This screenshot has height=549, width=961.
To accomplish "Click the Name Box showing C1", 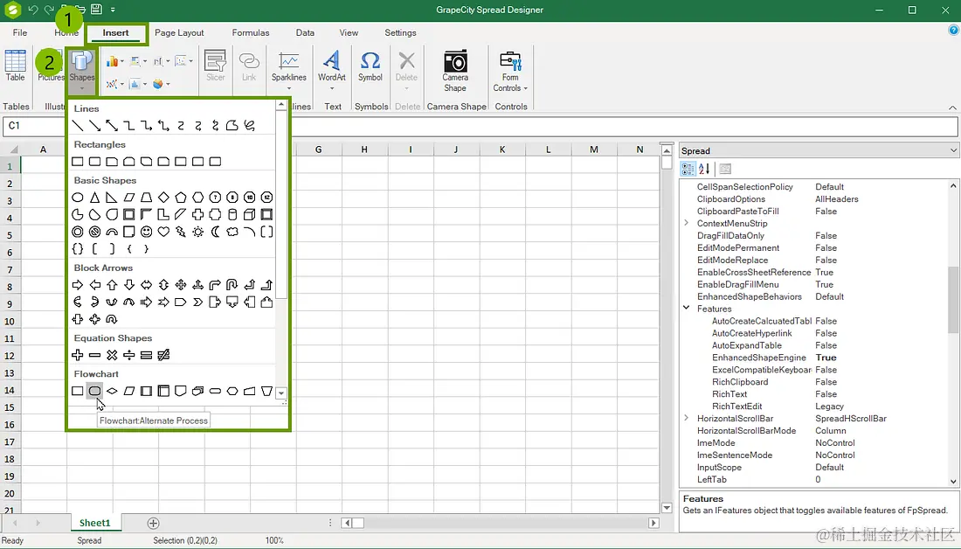I will click(x=34, y=126).
